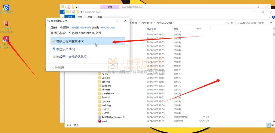Click the file list vertical scrollbar thumb
The image size is (275, 133).
273,34
